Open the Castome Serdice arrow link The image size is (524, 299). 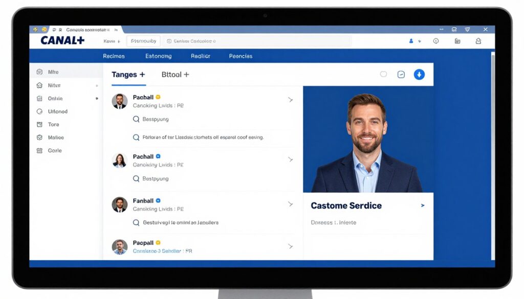(423, 205)
